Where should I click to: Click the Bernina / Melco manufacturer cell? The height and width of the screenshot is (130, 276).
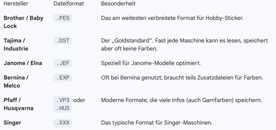(x=16, y=82)
